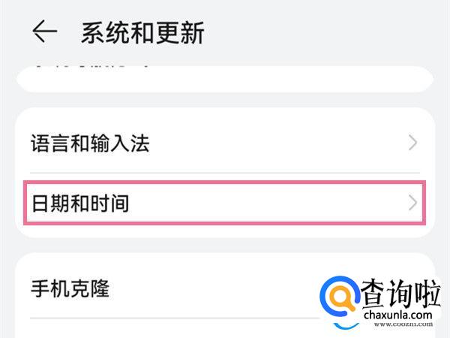Tap the gray gap above 手机克隆 card
The height and width of the screenshot is (338, 450).
coord(225,245)
